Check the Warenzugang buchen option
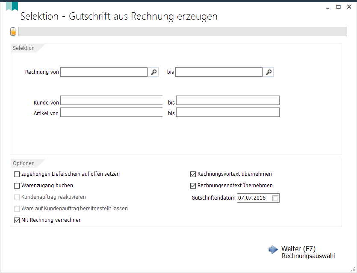Screen dimensions: 357x273 17,186
